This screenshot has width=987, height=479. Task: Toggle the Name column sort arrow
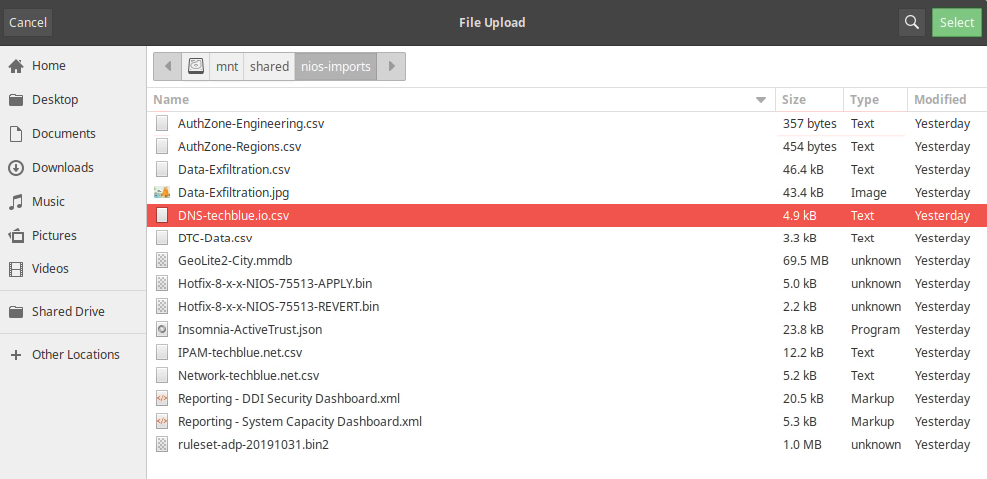coord(760,100)
